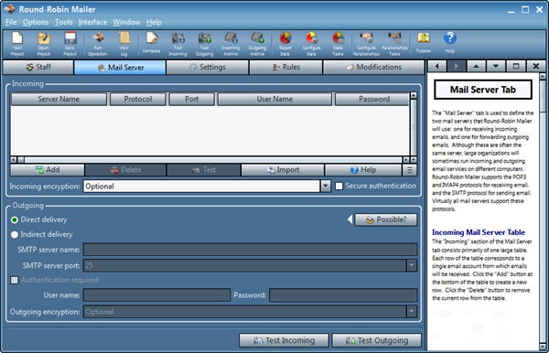
Task: Expand the SMTP server port dropdown
Action: [x=412, y=265]
